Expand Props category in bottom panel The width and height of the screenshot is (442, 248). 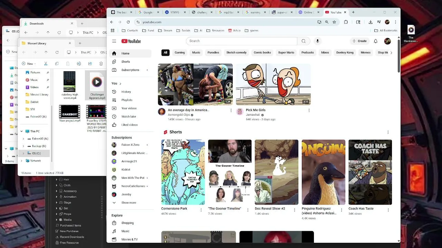[57, 214]
